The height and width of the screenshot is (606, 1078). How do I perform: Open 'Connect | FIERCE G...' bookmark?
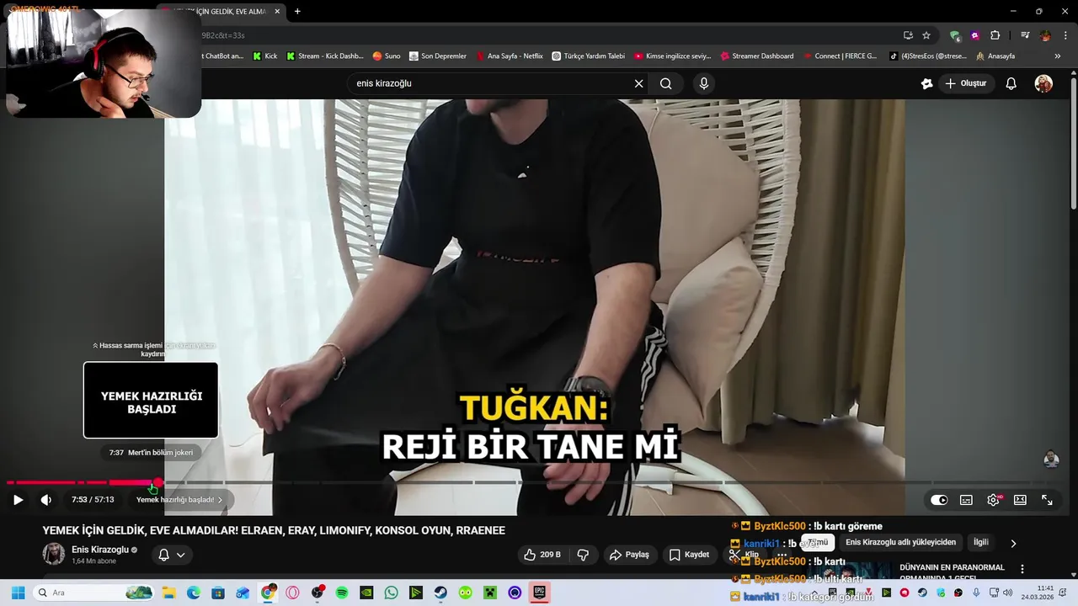coord(840,56)
